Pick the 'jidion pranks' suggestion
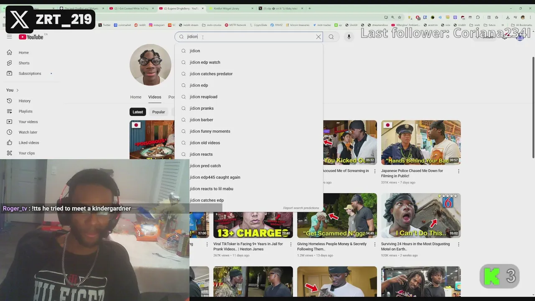The image size is (535, 301). [x=249, y=108]
